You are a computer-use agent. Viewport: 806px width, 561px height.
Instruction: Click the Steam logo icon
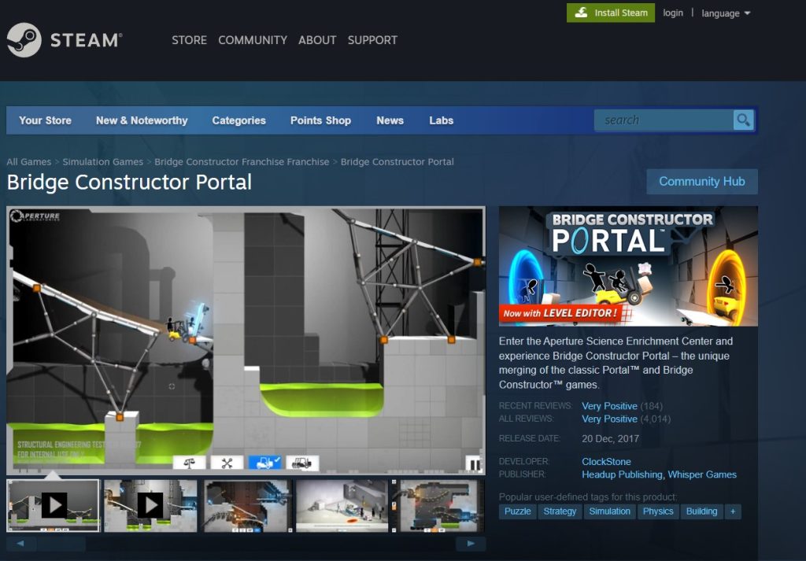pyautogui.click(x=24, y=39)
